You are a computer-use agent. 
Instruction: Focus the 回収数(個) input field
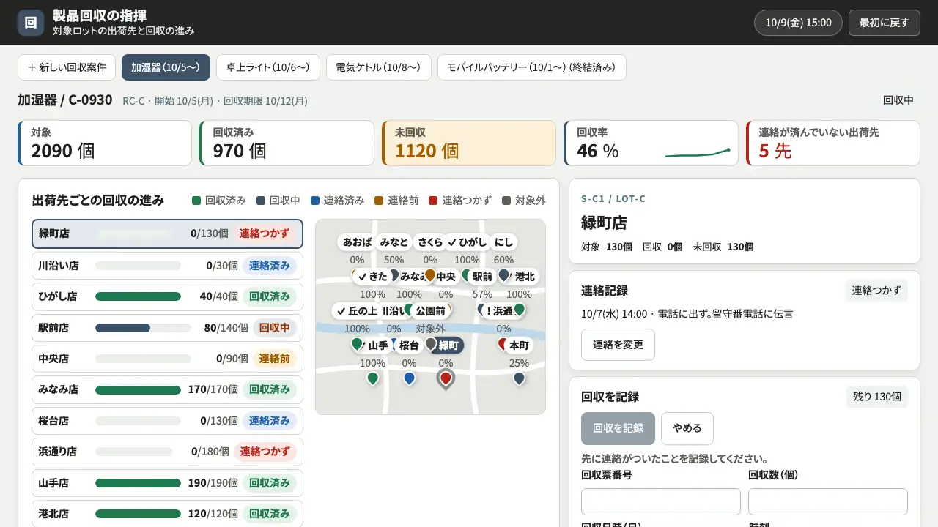pos(828,502)
